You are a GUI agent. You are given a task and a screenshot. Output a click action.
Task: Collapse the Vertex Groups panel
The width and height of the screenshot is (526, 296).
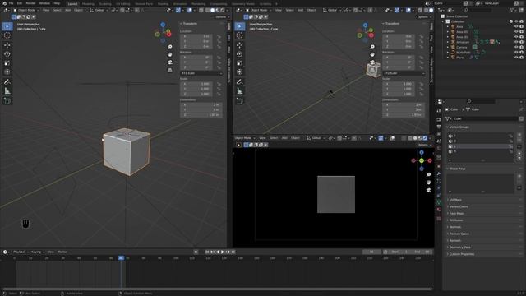(459, 127)
